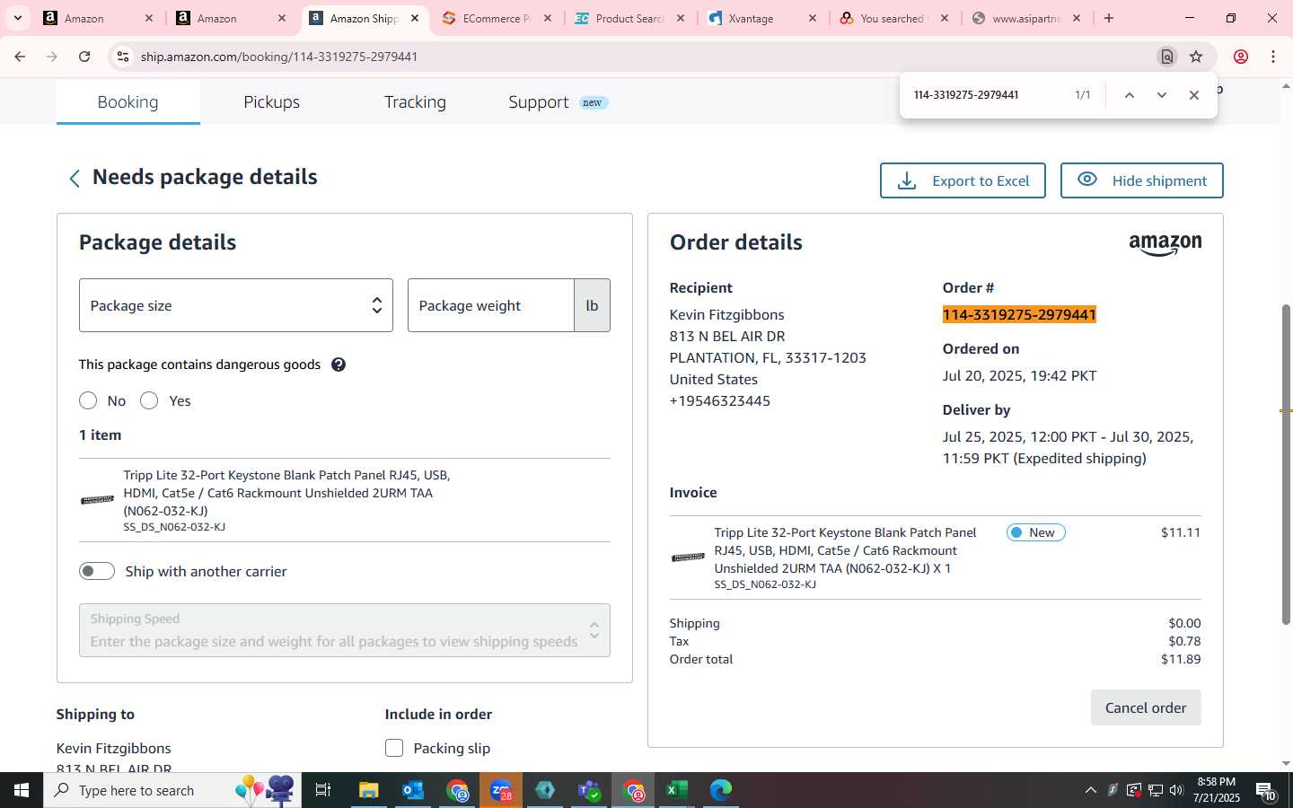Close the find-in-page bar
The width and height of the screenshot is (1293, 808).
pos(1194,95)
